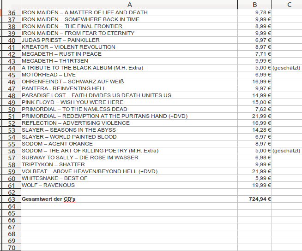The image size is (302, 251).
Task: Click the 5,99 € price for Whitesnake
Action: pyautogui.click(x=254, y=179)
